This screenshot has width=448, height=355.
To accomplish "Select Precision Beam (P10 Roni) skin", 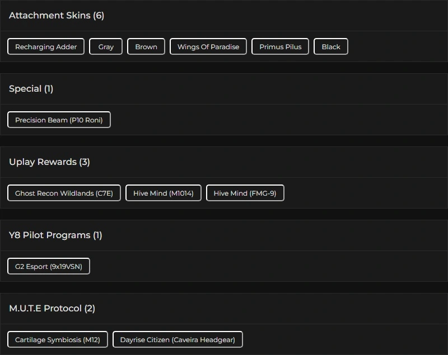I will click(59, 120).
